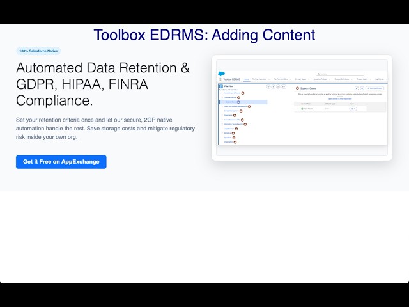409x307 pixels.
Task: Click the brown icon beside the Support Cases heading
Action: [x=297, y=88]
